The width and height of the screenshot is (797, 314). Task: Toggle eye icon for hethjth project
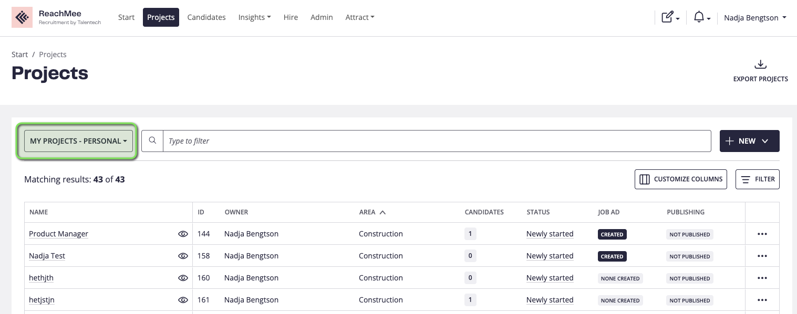[183, 278]
